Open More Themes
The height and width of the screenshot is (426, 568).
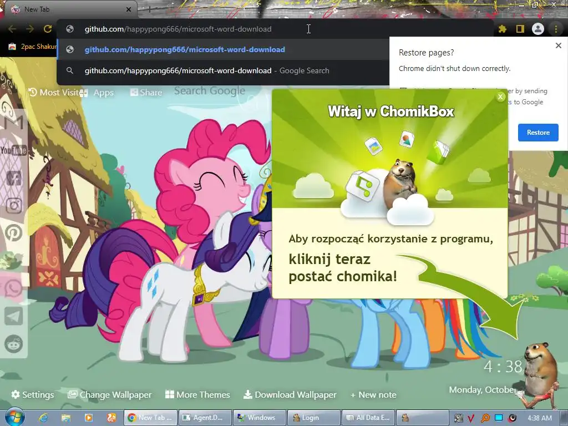(197, 395)
